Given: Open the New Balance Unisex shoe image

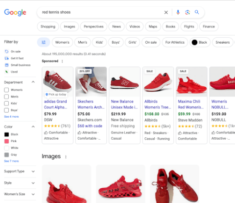Looking at the screenshot, I should pos(124,82).
